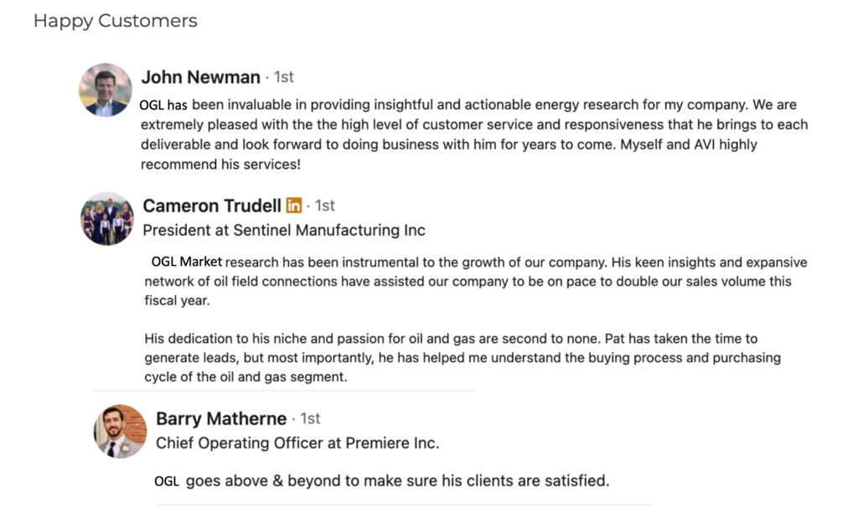The width and height of the screenshot is (858, 529).
Task: Click the 1st badge beside Barry Matherne
Action: coord(310,419)
